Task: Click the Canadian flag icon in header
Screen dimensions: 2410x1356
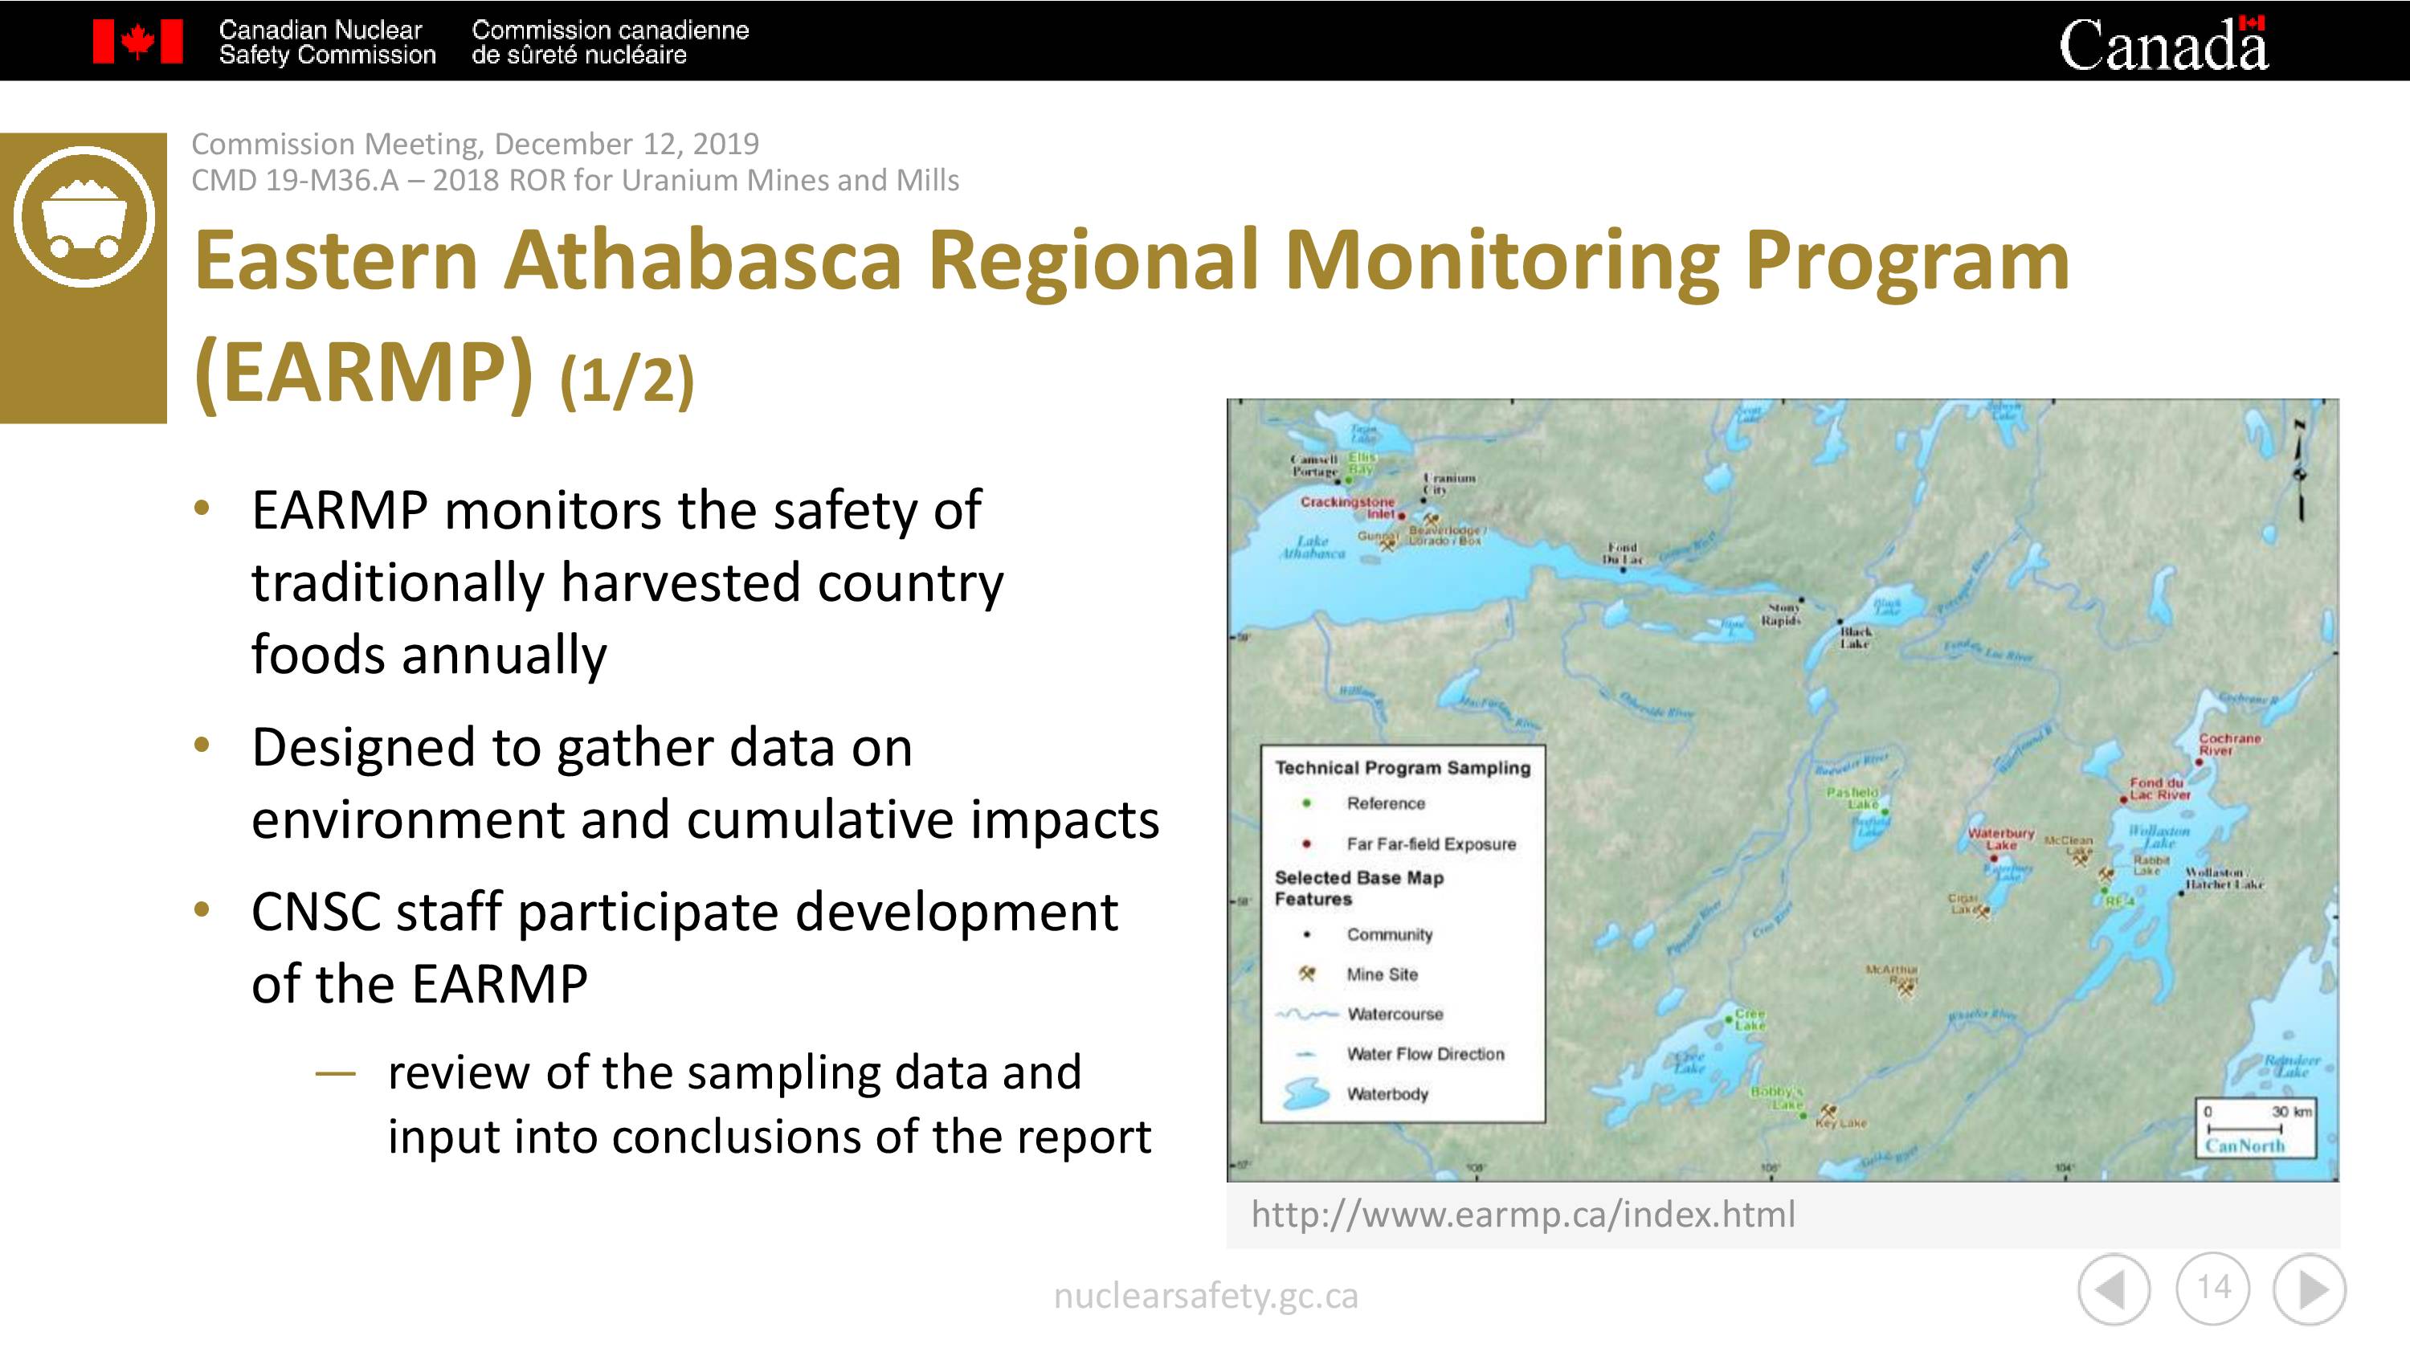Action: pyautogui.click(x=137, y=42)
